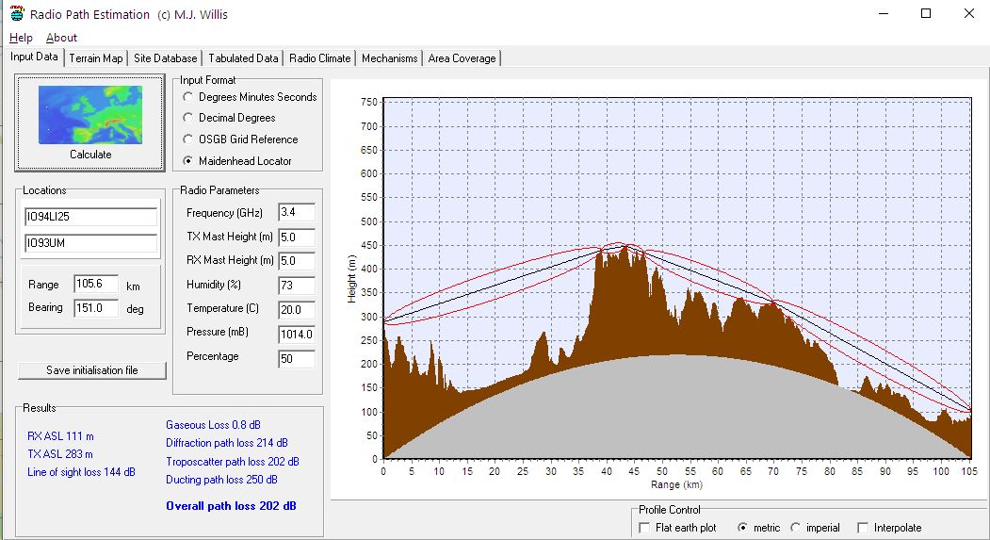
Task: Go to the Radio Climate tab
Action: pos(320,58)
